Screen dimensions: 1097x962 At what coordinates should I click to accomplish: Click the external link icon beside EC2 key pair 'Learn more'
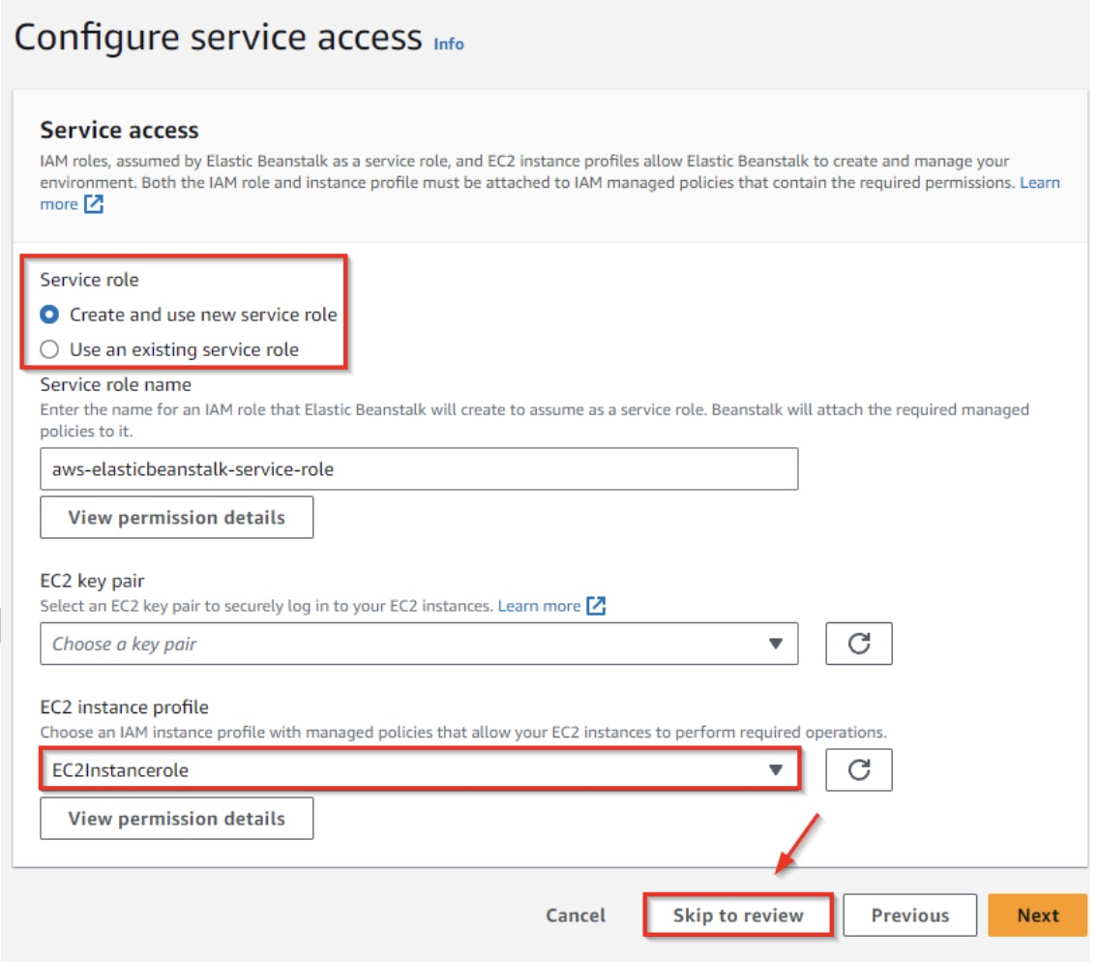(x=596, y=606)
